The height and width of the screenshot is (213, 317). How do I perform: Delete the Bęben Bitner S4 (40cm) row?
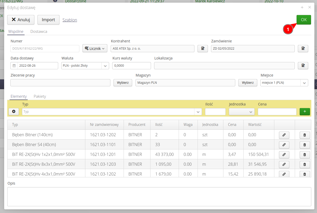[x=305, y=145]
